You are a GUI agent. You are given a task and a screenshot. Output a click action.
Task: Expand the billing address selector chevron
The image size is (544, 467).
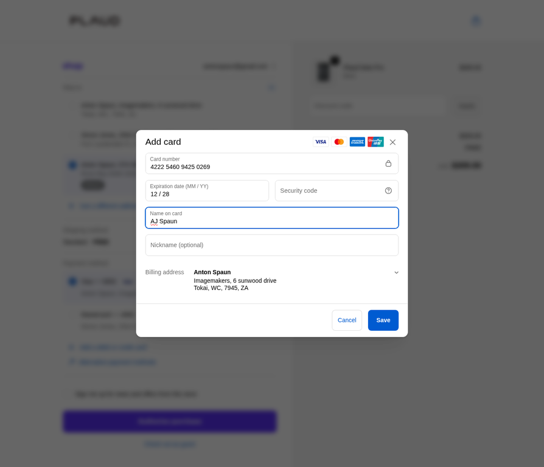396,272
